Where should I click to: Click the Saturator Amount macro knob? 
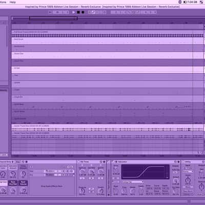(x=13, y=174)
